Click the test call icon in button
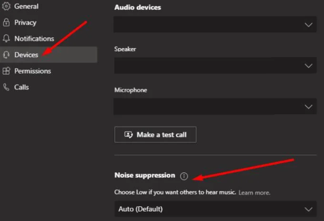This screenshot has width=324, height=221. pyautogui.click(x=128, y=135)
